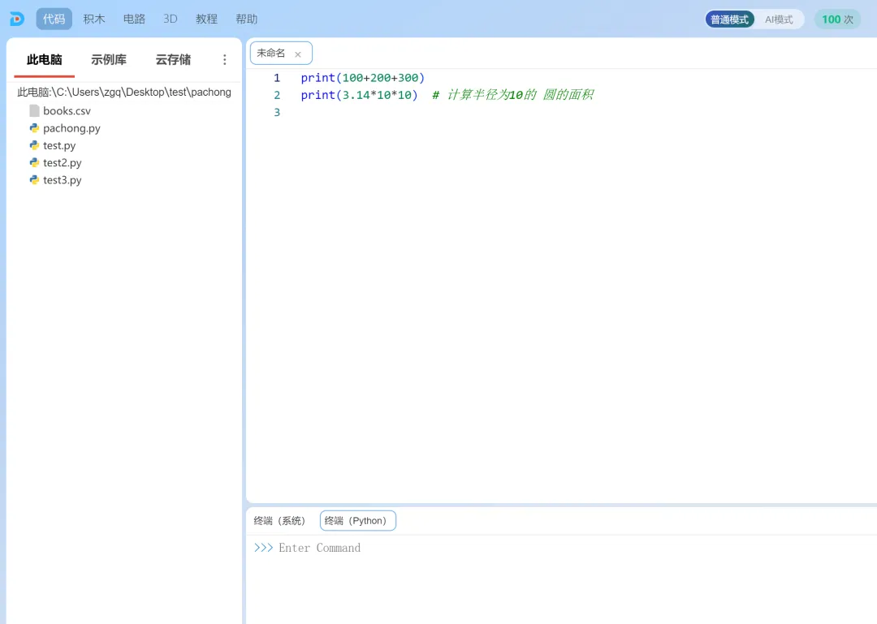Click the blue app logo icon
This screenshot has width=877, height=624.
(17, 19)
